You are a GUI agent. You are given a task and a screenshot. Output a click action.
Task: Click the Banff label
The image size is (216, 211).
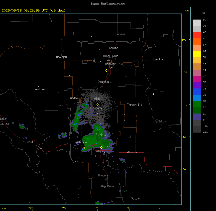31,142
